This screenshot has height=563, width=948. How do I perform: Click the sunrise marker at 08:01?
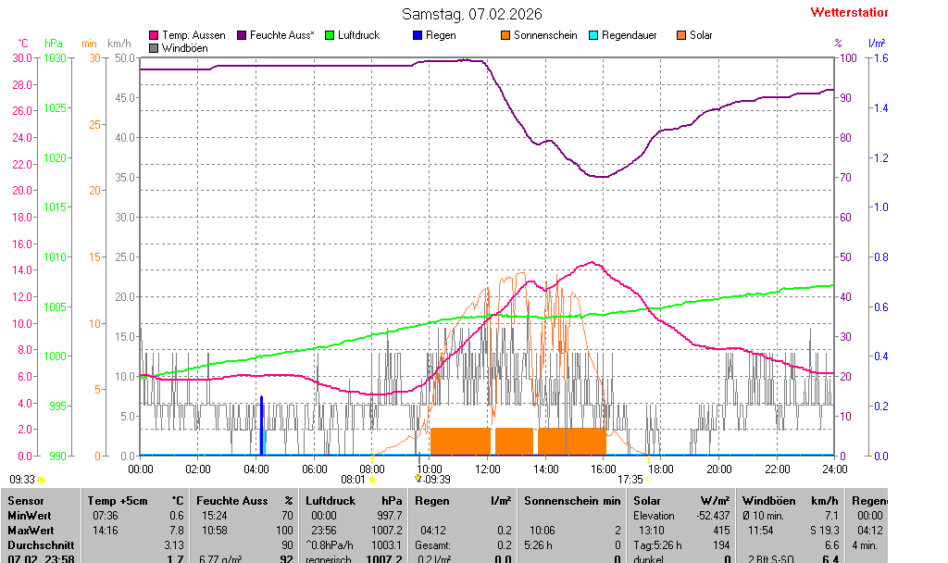click(372, 480)
